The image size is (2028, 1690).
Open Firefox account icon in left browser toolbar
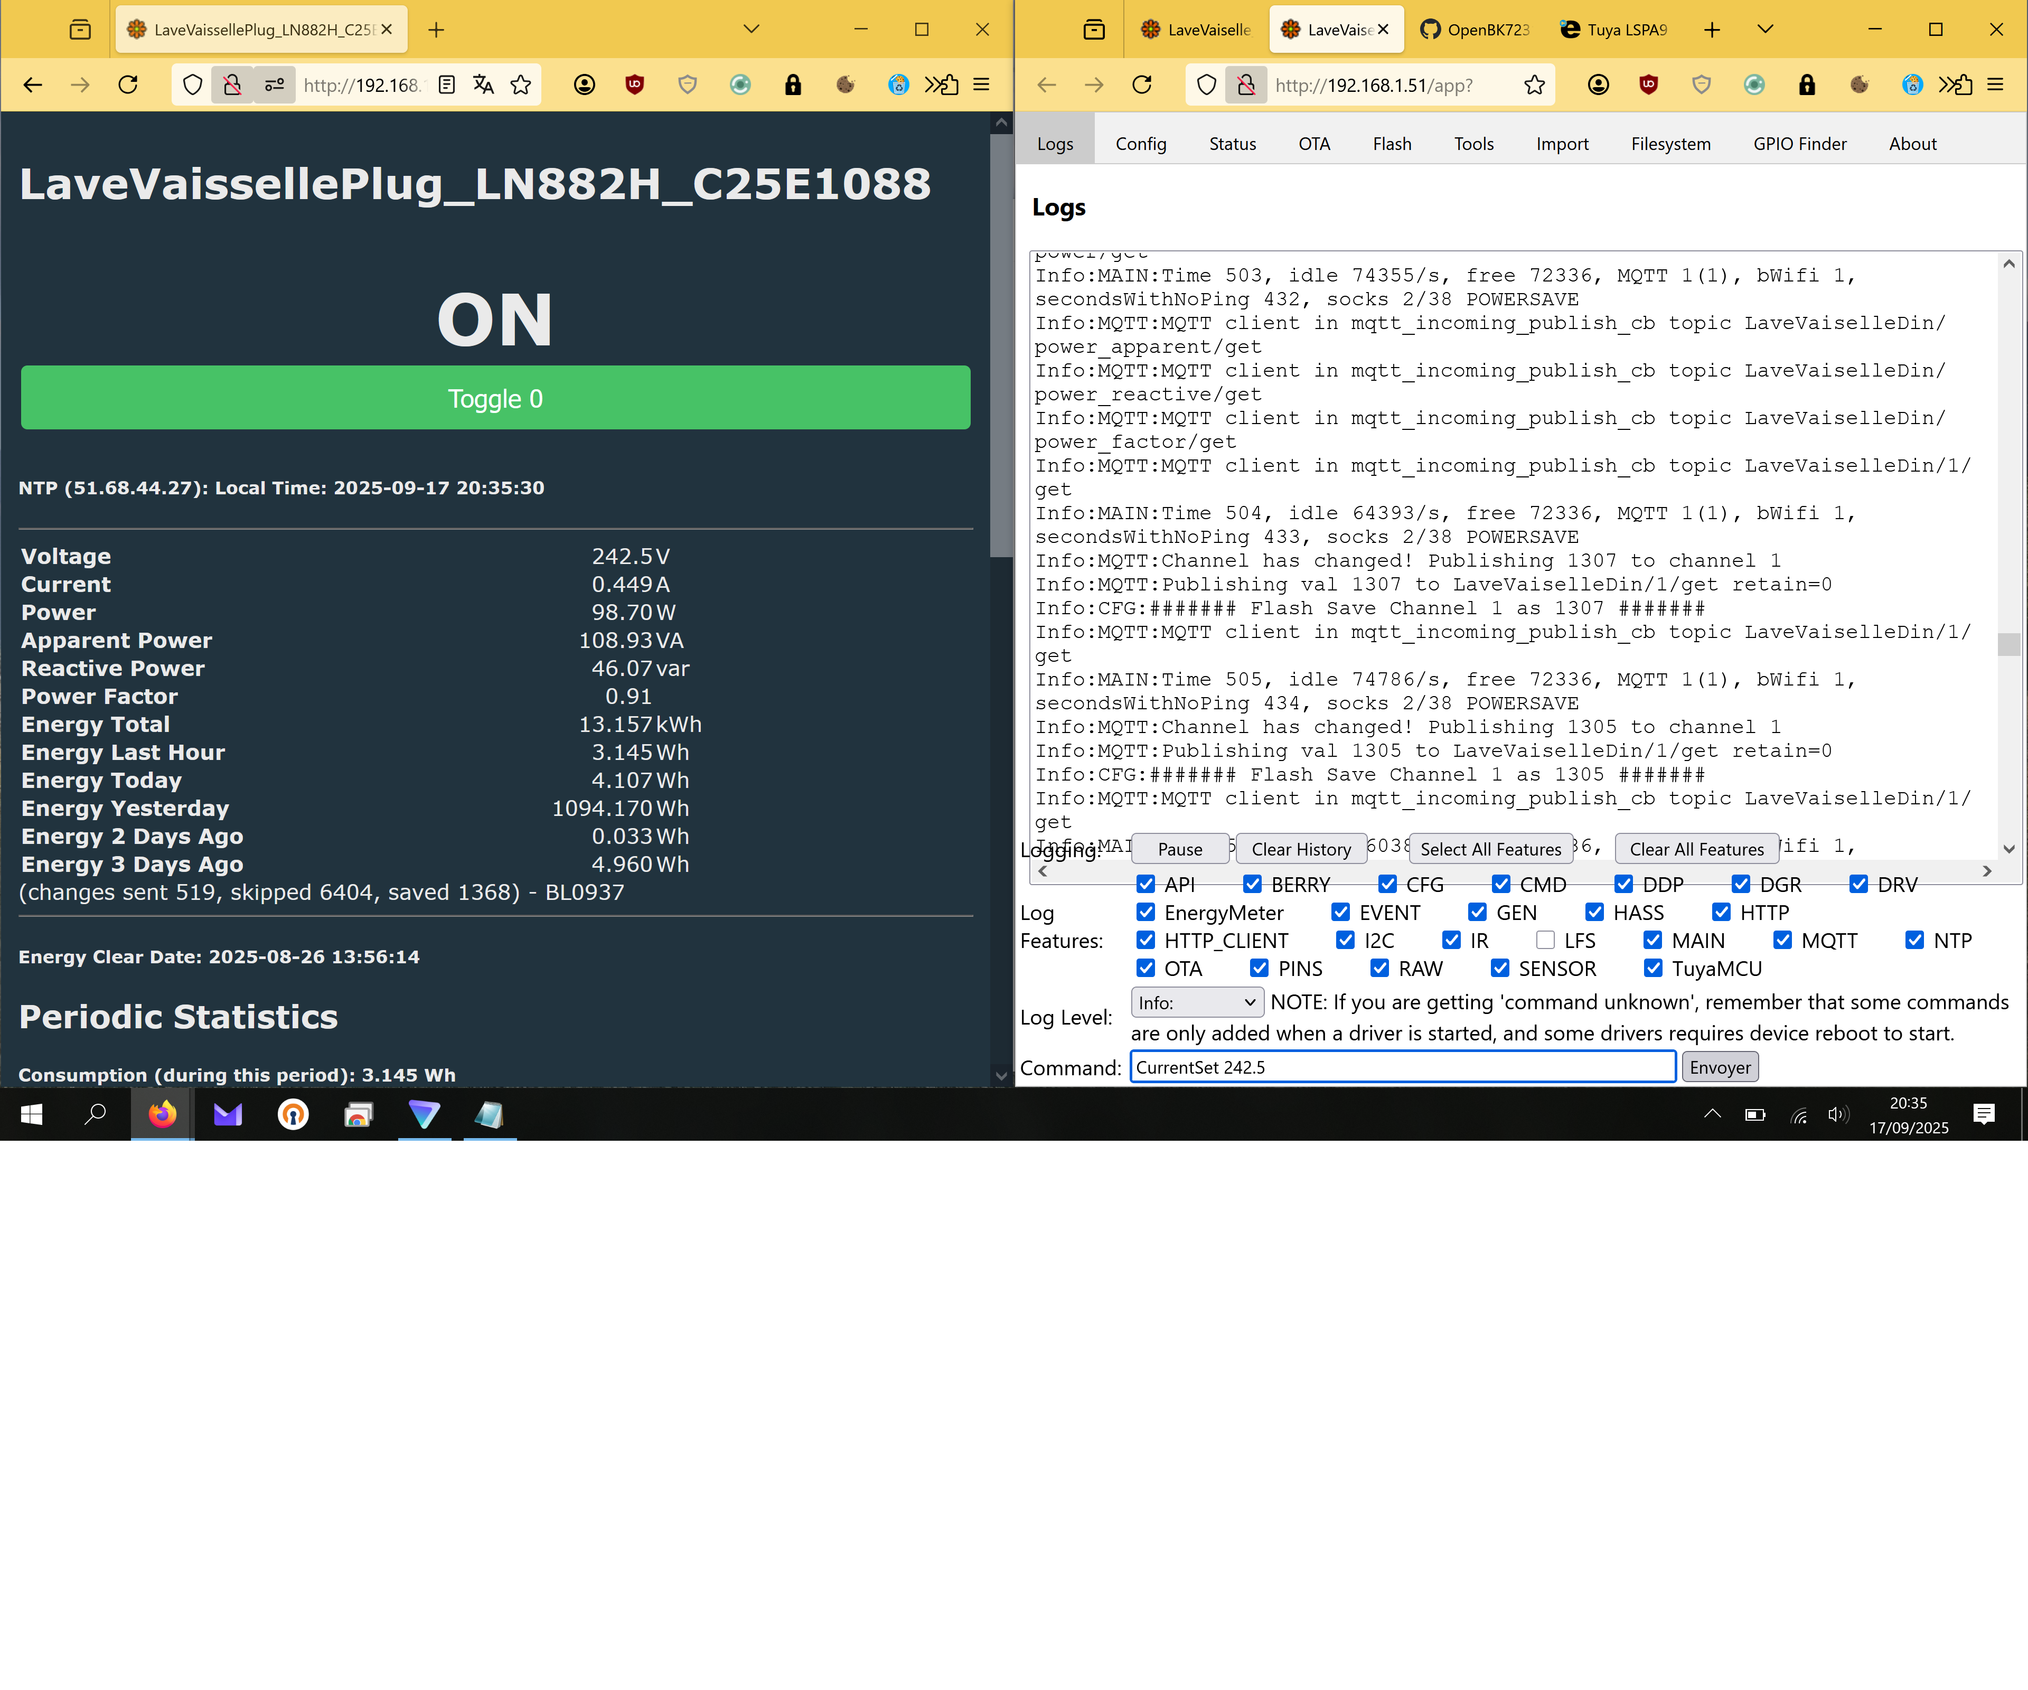tap(584, 85)
